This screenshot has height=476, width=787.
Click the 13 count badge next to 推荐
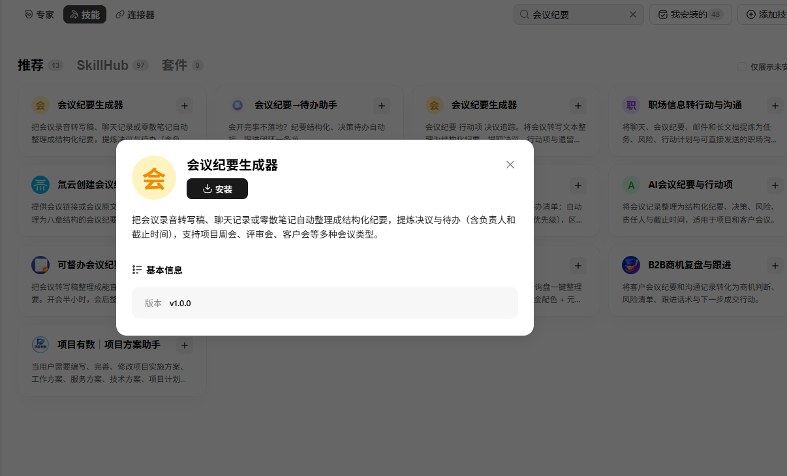[x=55, y=65]
